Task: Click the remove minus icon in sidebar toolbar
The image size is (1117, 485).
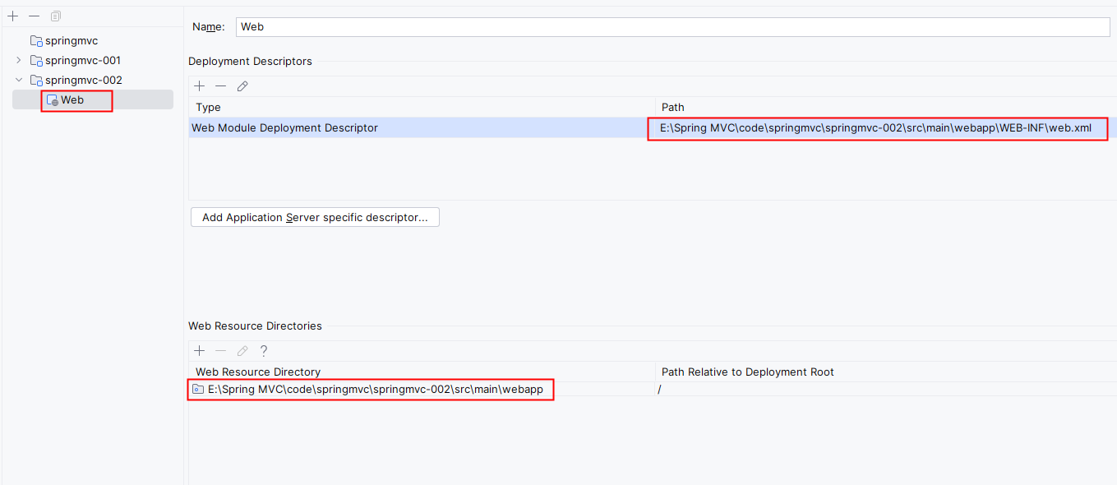Action: pos(34,16)
